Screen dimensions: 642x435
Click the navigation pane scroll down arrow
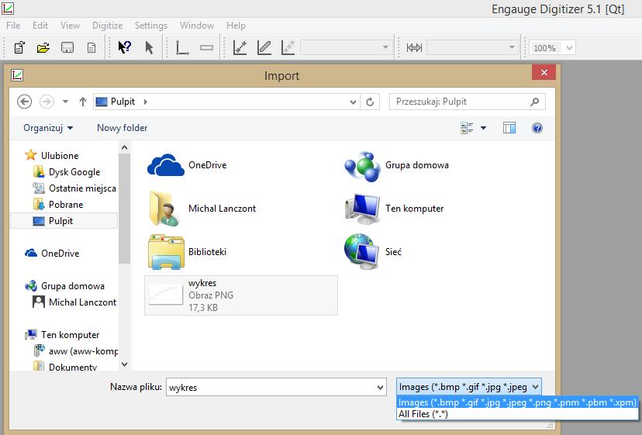(x=125, y=364)
